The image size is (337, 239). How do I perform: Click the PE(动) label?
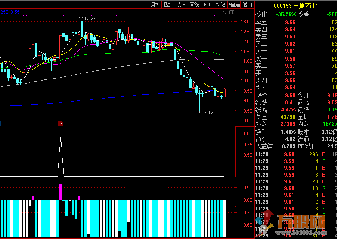pos(305,146)
